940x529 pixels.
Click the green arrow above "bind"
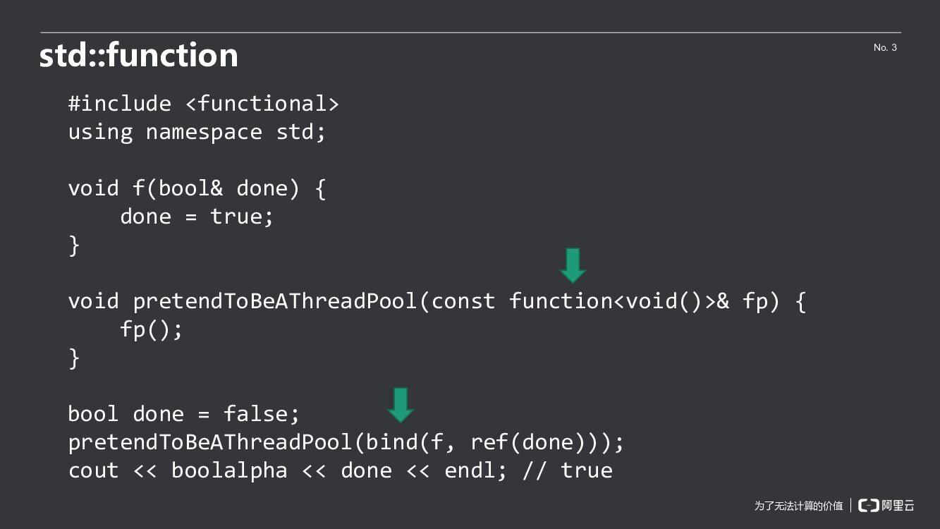point(401,405)
